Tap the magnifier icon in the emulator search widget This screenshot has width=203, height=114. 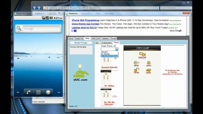[19, 28]
